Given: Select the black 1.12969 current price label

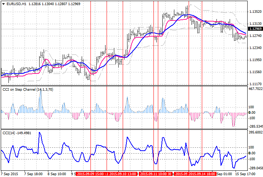Looking at the screenshot, I should (256, 29).
